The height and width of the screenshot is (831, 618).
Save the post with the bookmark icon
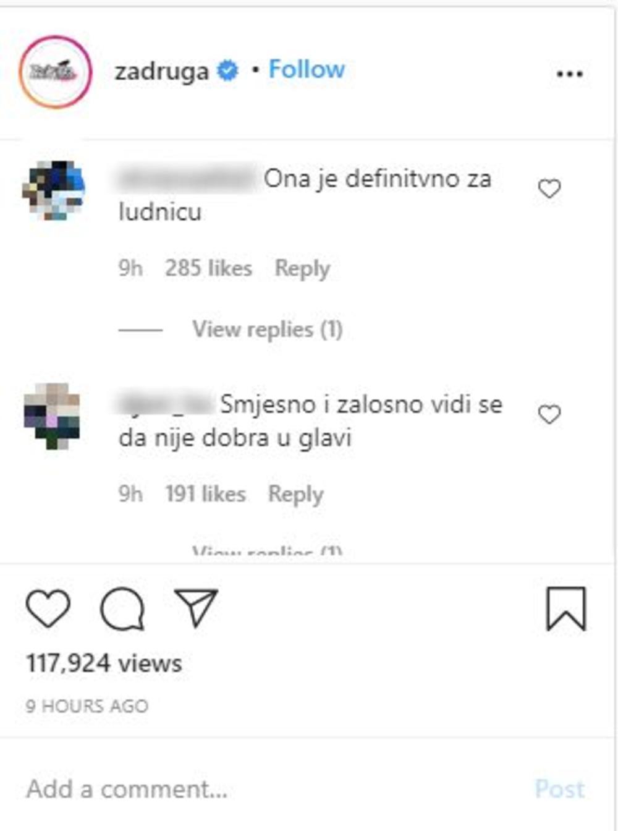565,609
